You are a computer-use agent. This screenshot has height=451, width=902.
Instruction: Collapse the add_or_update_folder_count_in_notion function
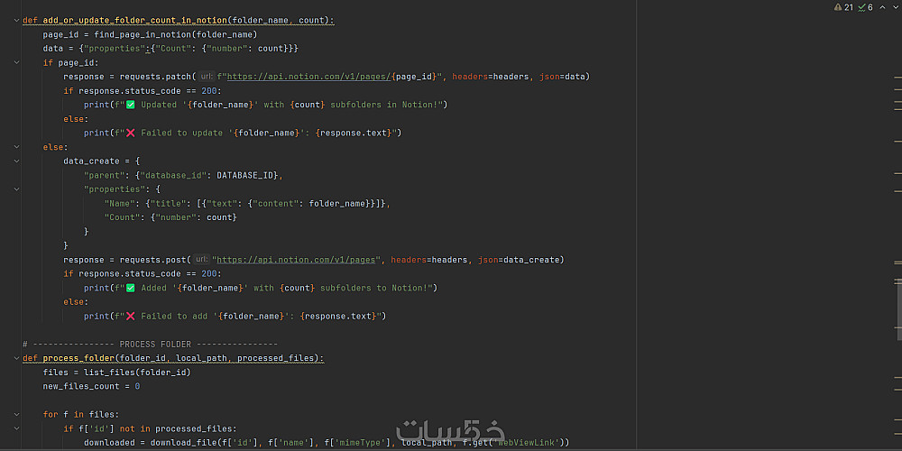pyautogui.click(x=16, y=20)
